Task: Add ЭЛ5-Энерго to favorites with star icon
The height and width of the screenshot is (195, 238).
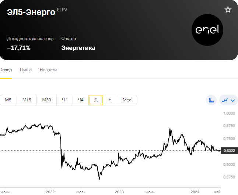Action: click(x=228, y=10)
